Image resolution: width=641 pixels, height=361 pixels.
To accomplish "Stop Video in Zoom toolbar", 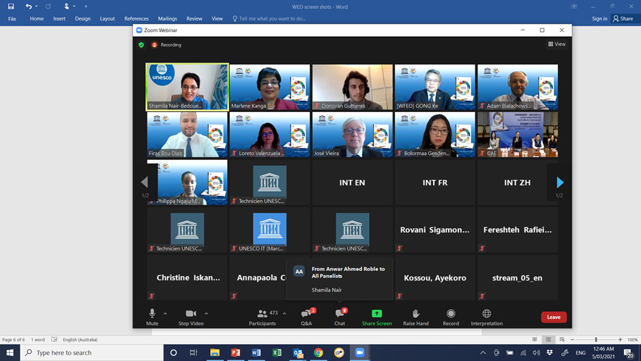I will pyautogui.click(x=191, y=317).
